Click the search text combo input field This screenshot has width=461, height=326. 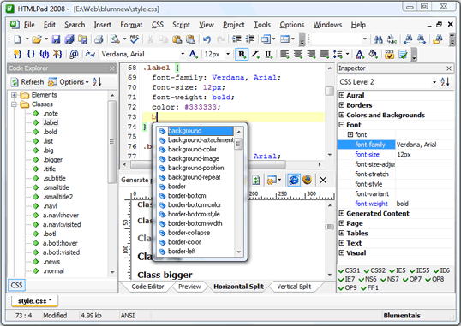coord(337,39)
